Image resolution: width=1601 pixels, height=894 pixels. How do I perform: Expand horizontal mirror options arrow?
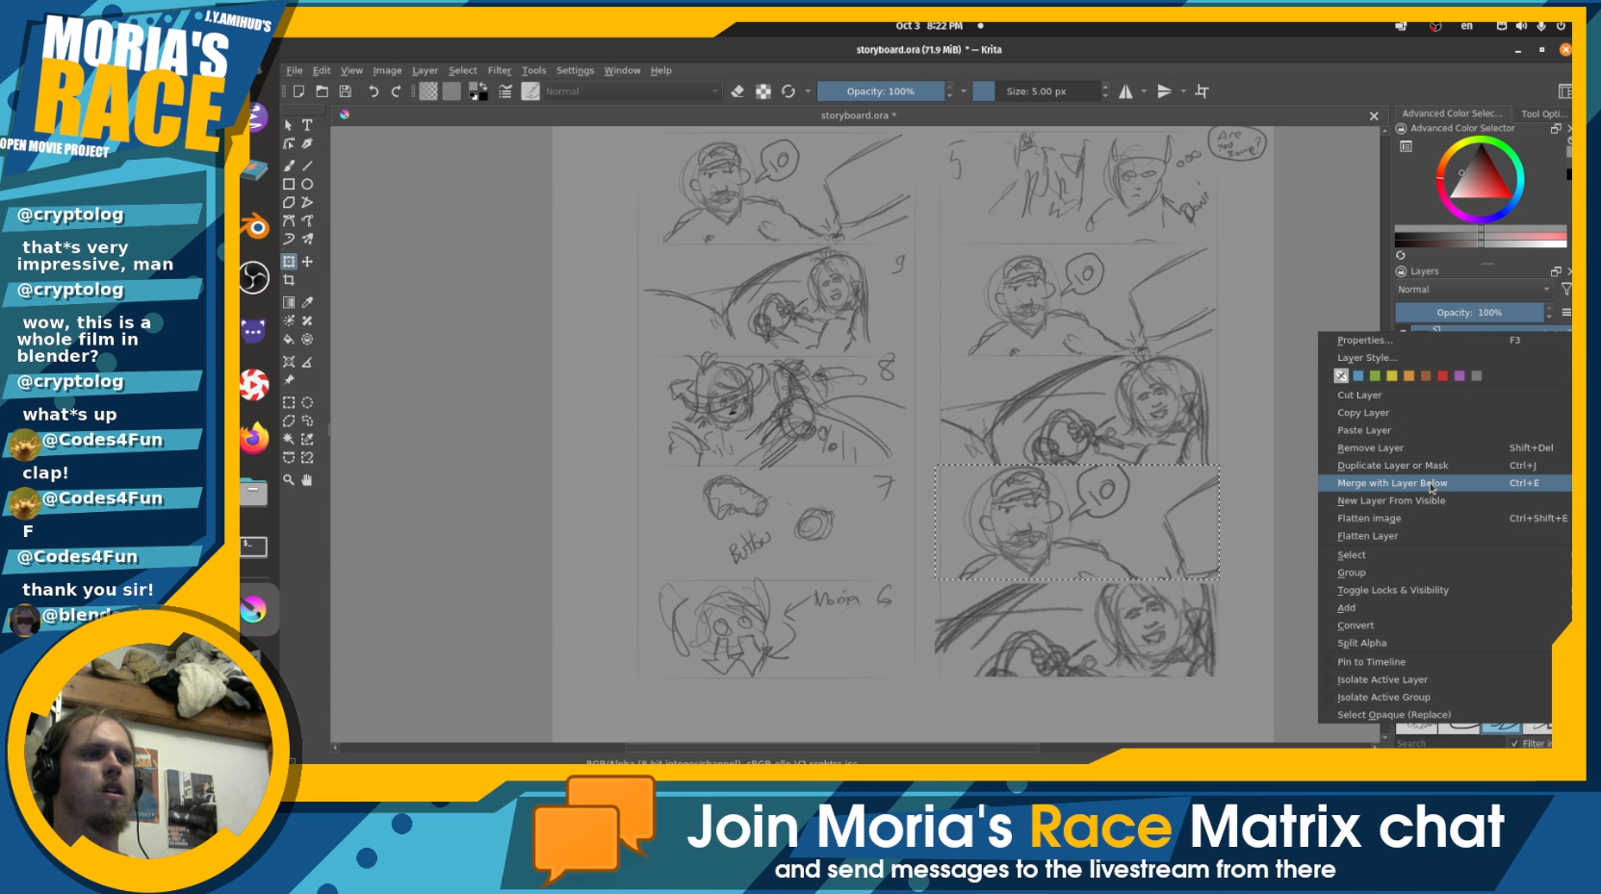coord(1144,91)
